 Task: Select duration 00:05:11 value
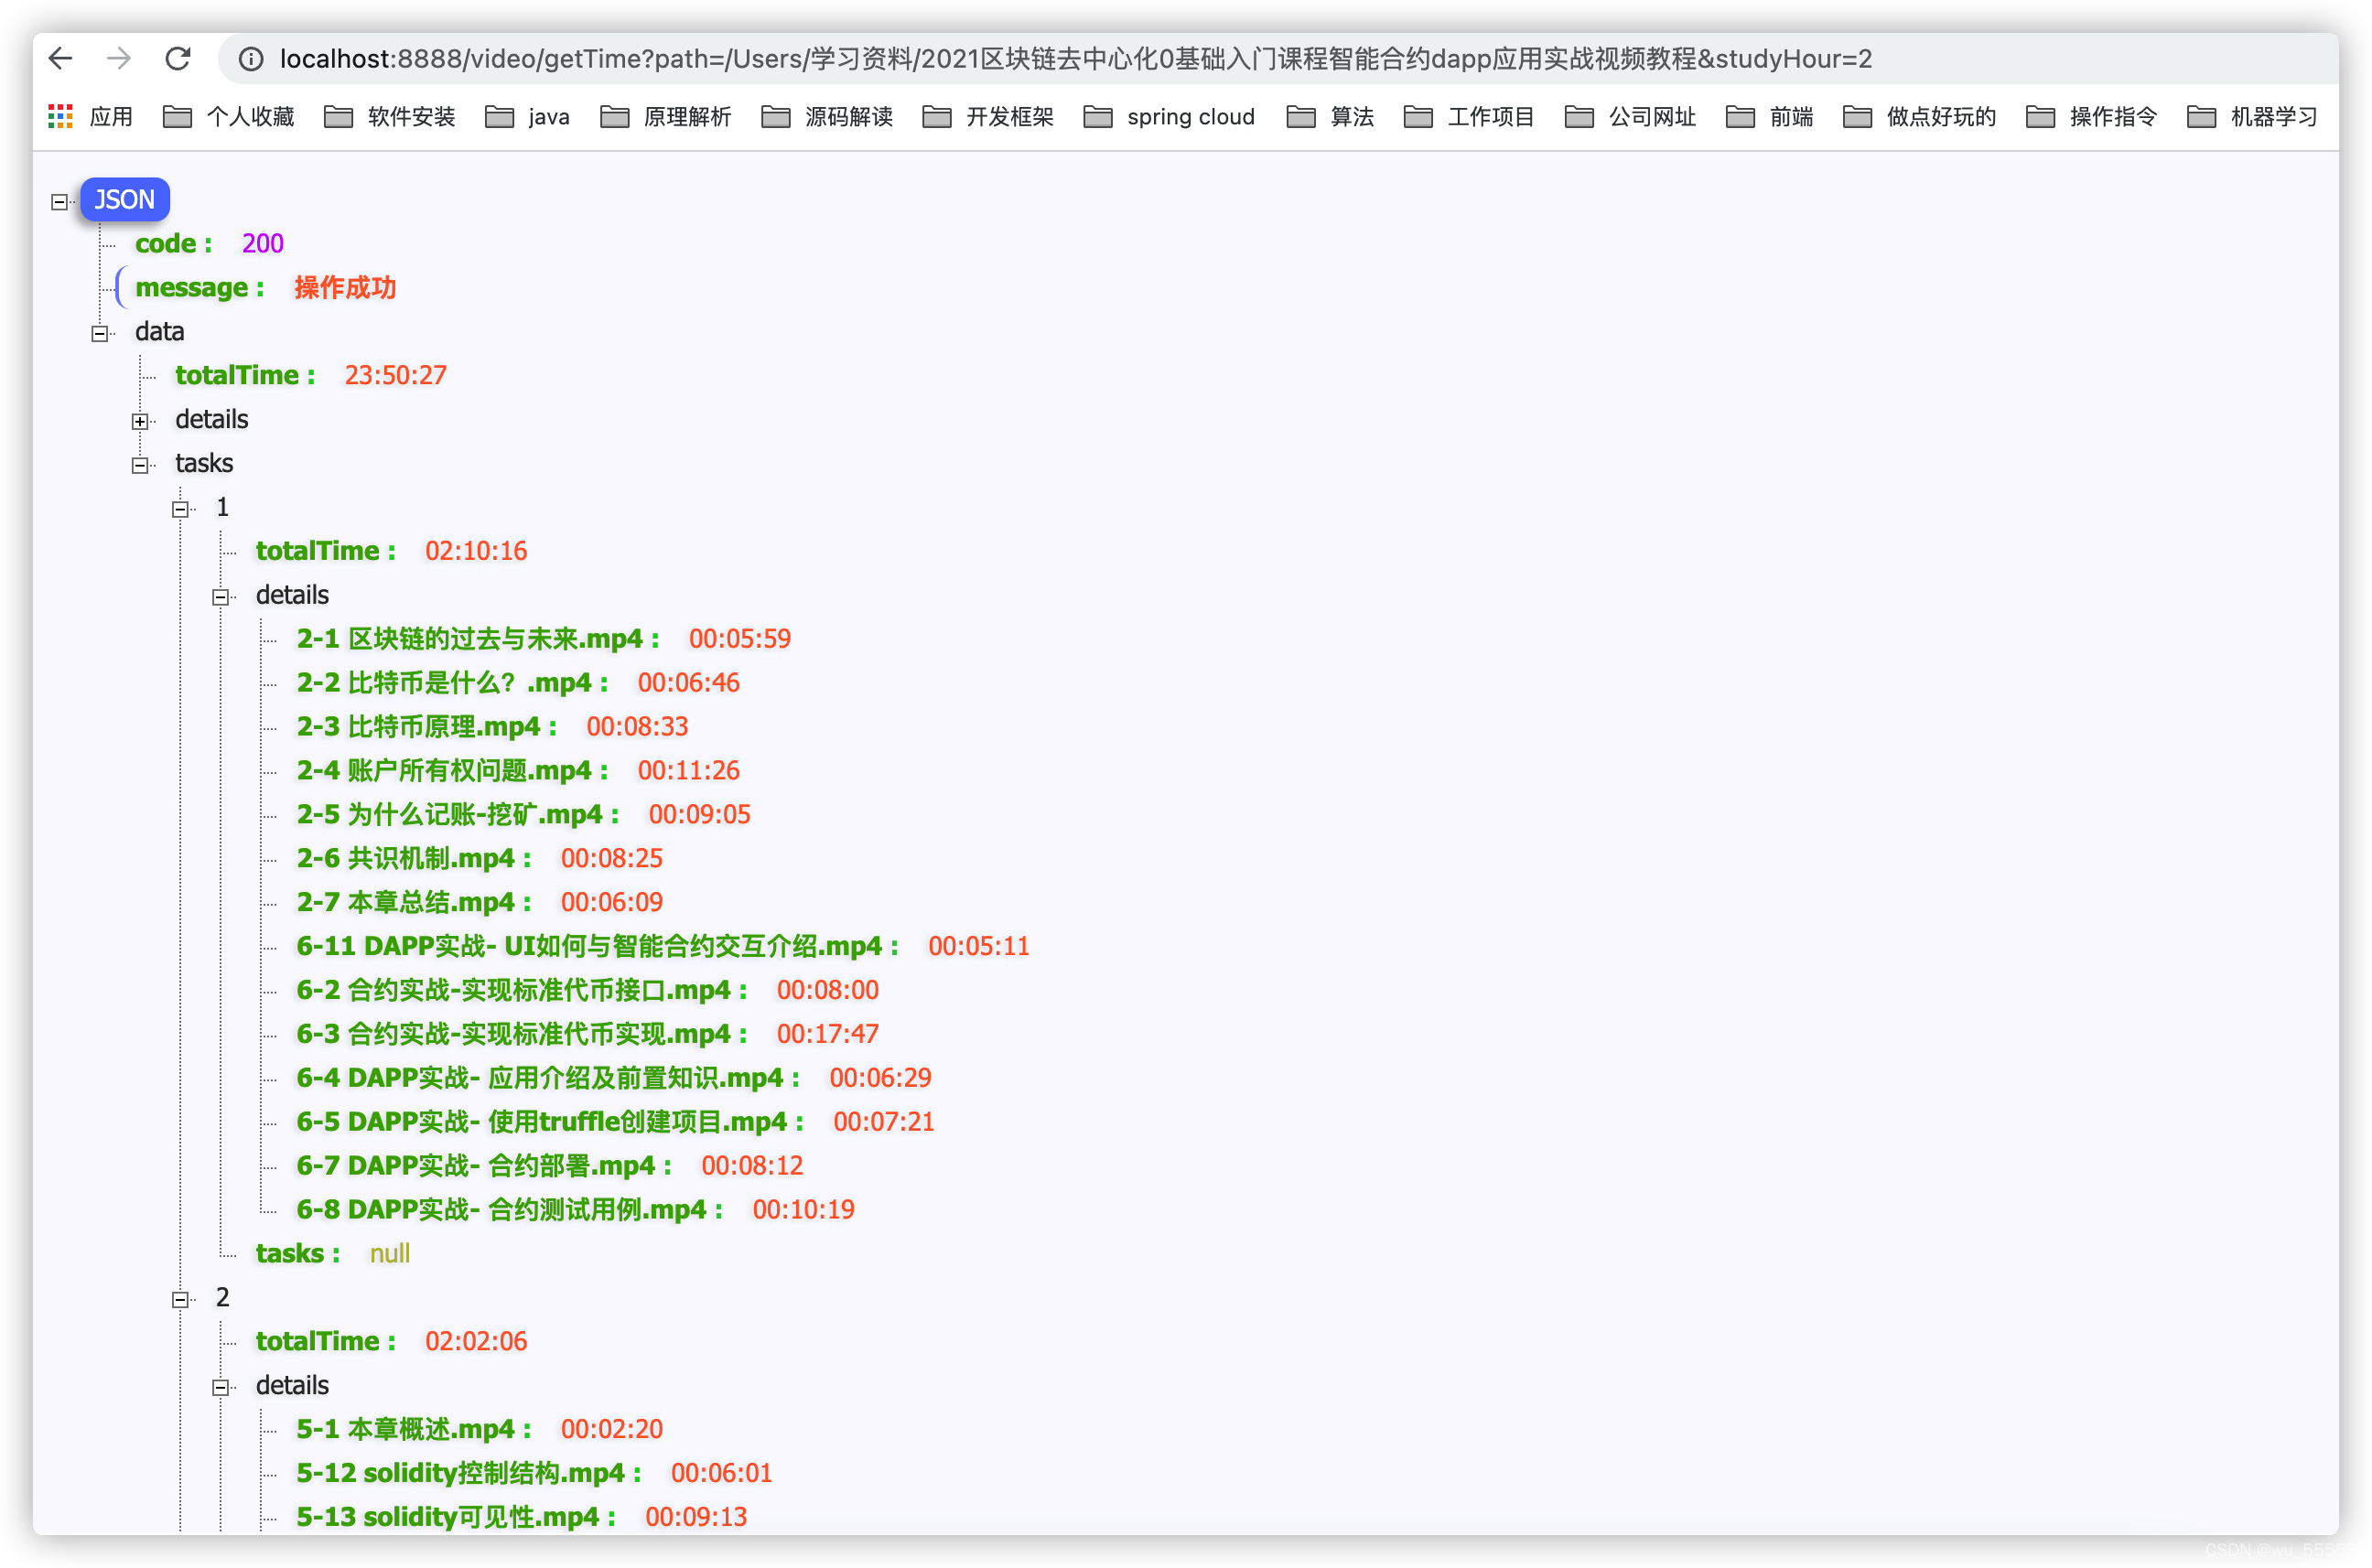pyautogui.click(x=979, y=947)
